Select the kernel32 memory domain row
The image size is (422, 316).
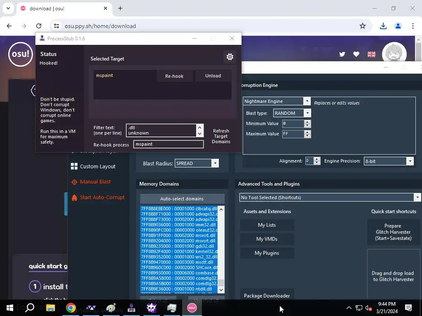(179, 251)
